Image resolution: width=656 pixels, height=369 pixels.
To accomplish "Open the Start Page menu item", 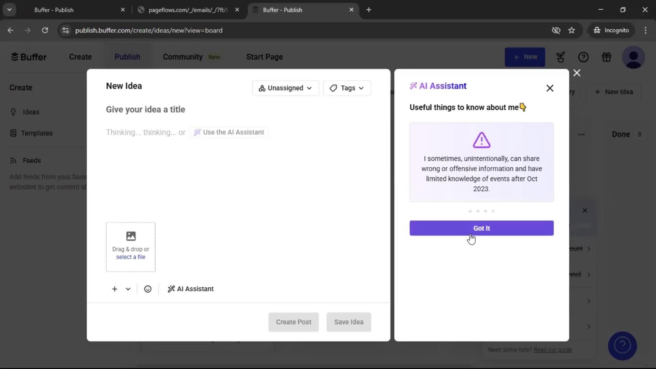I will [264, 57].
